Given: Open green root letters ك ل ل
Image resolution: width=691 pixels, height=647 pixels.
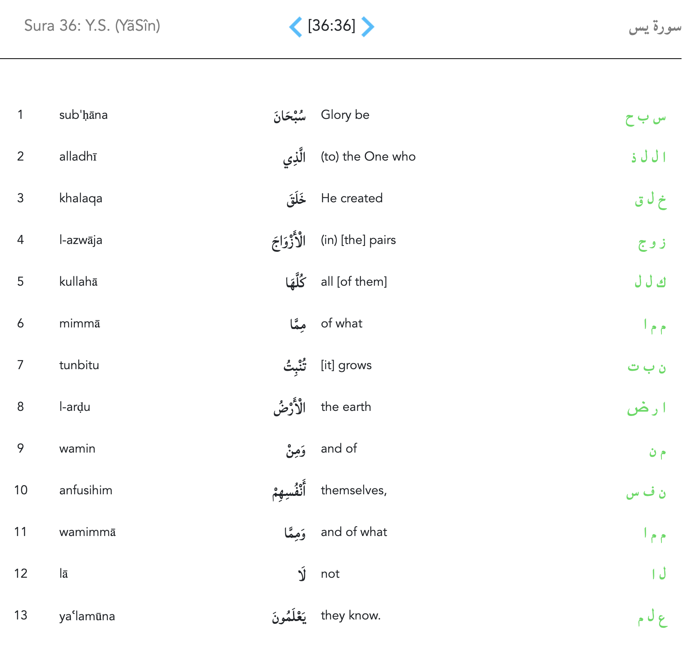Looking at the screenshot, I should tap(650, 282).
